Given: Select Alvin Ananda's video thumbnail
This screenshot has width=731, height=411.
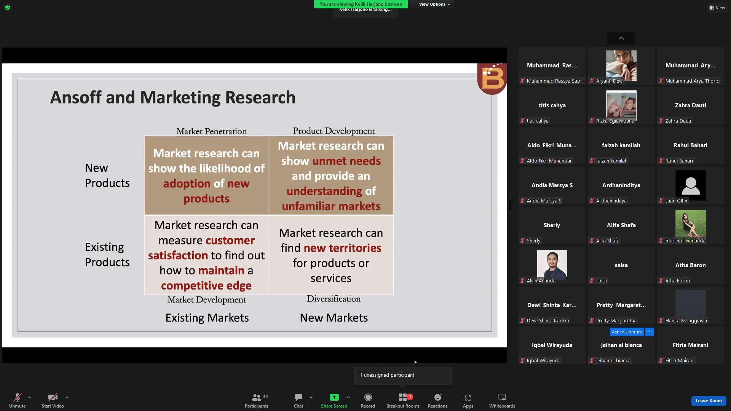Looking at the screenshot, I should [x=552, y=264].
